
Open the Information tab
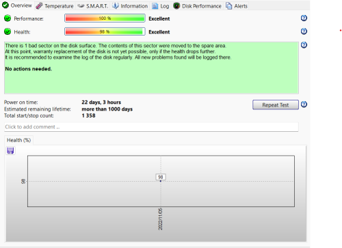point(130,6)
